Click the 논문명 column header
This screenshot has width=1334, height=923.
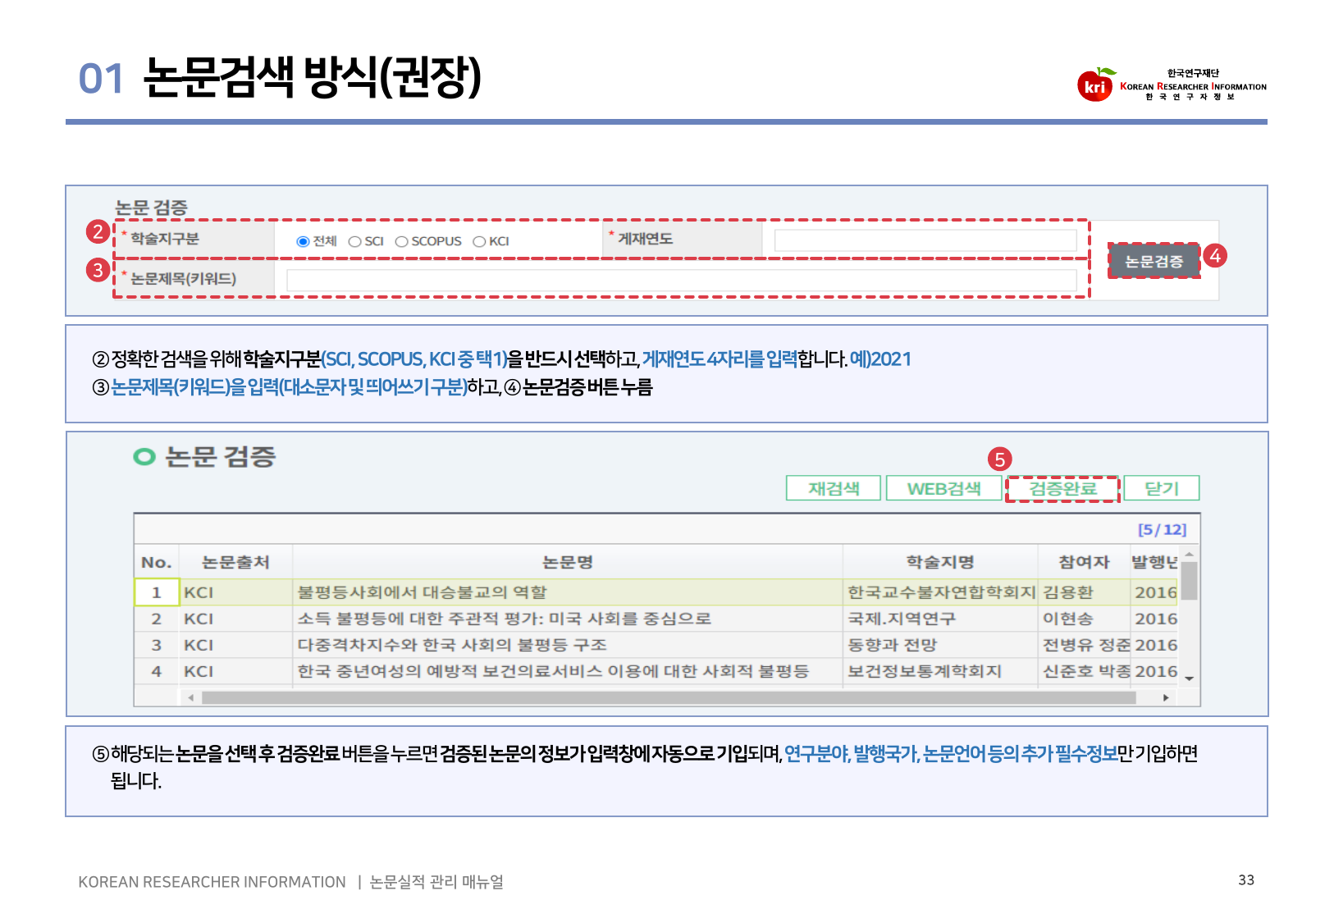[567, 562]
